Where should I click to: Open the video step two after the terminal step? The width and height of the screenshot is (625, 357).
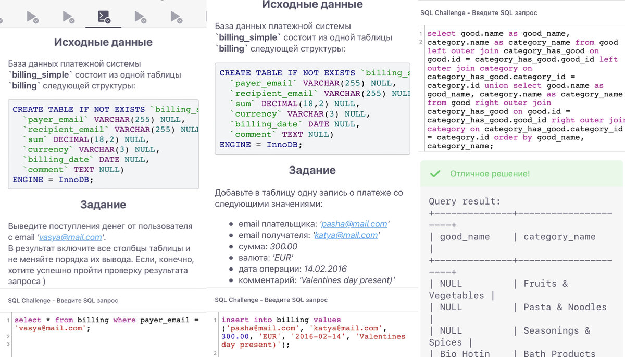[x=176, y=17]
